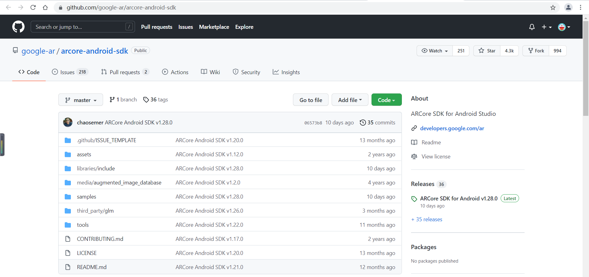
Task: Click the GitHub Octocat logo
Action: (x=18, y=27)
